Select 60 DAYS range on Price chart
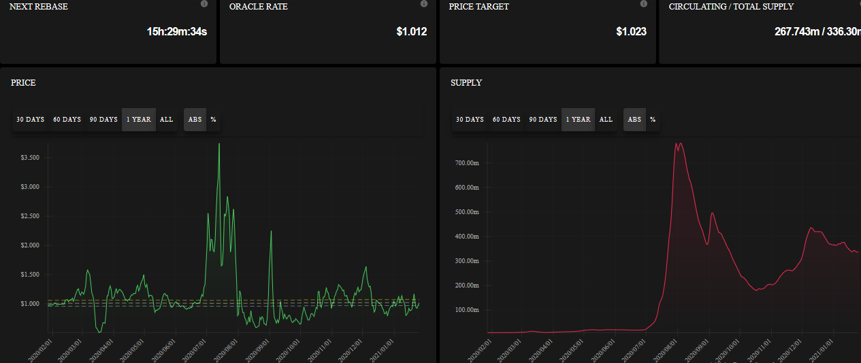This screenshot has width=861, height=363. [67, 120]
